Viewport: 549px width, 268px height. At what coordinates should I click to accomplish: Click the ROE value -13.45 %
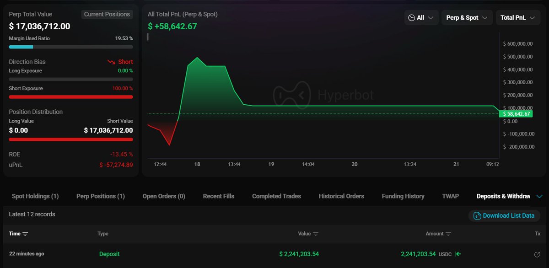coord(121,154)
